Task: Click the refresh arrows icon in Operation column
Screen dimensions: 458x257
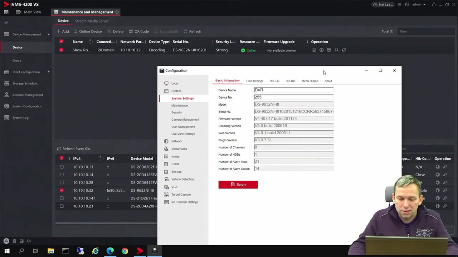Action: (344, 50)
